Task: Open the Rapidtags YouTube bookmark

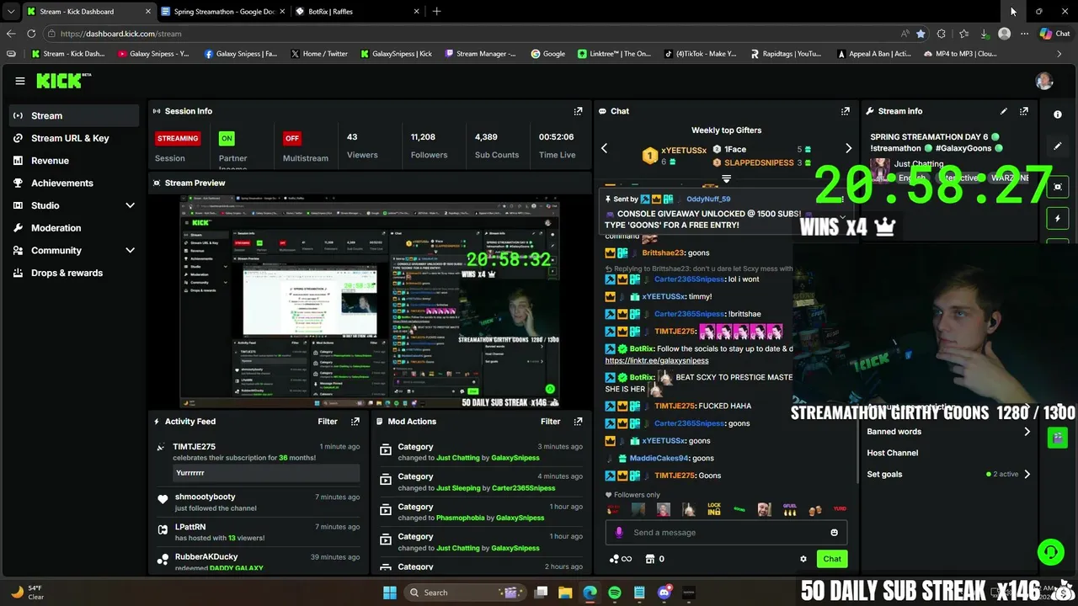Action: click(x=785, y=54)
